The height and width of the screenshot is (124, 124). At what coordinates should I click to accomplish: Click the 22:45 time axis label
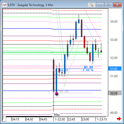click(x=72, y=119)
